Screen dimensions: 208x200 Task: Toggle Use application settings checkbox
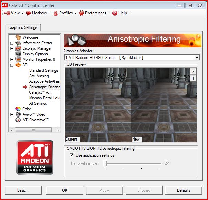pos(72,155)
